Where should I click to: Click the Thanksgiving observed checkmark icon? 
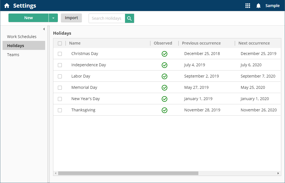point(165,110)
